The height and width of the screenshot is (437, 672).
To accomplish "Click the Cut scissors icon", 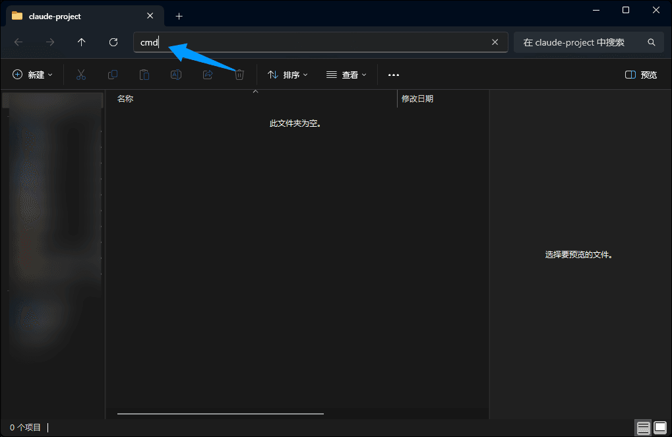I will (81, 75).
